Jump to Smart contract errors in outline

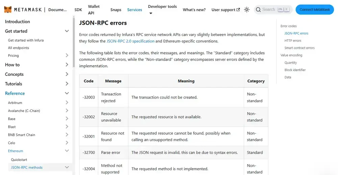click(x=299, y=48)
